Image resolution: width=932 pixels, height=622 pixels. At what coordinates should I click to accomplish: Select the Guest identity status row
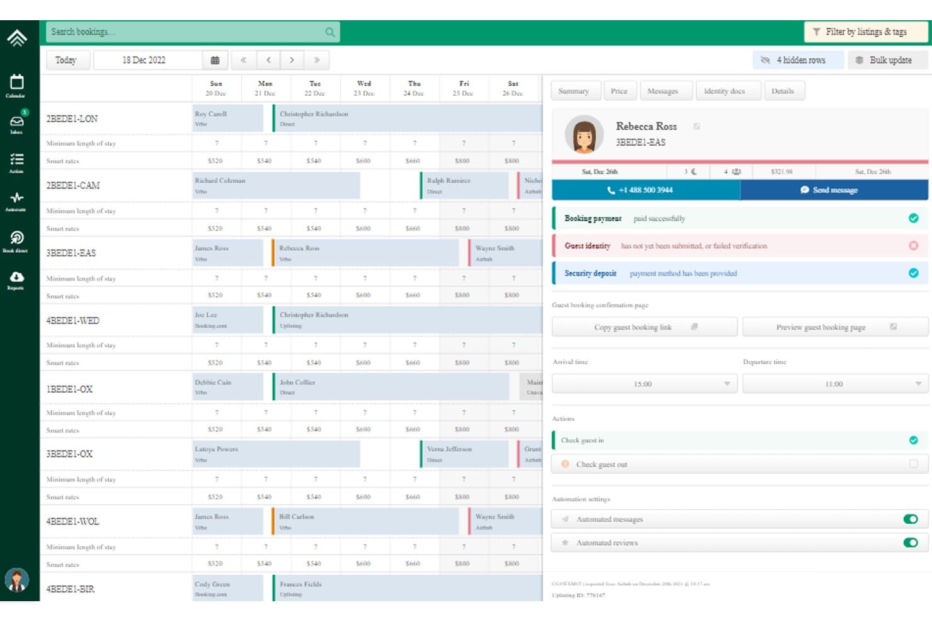tap(739, 246)
